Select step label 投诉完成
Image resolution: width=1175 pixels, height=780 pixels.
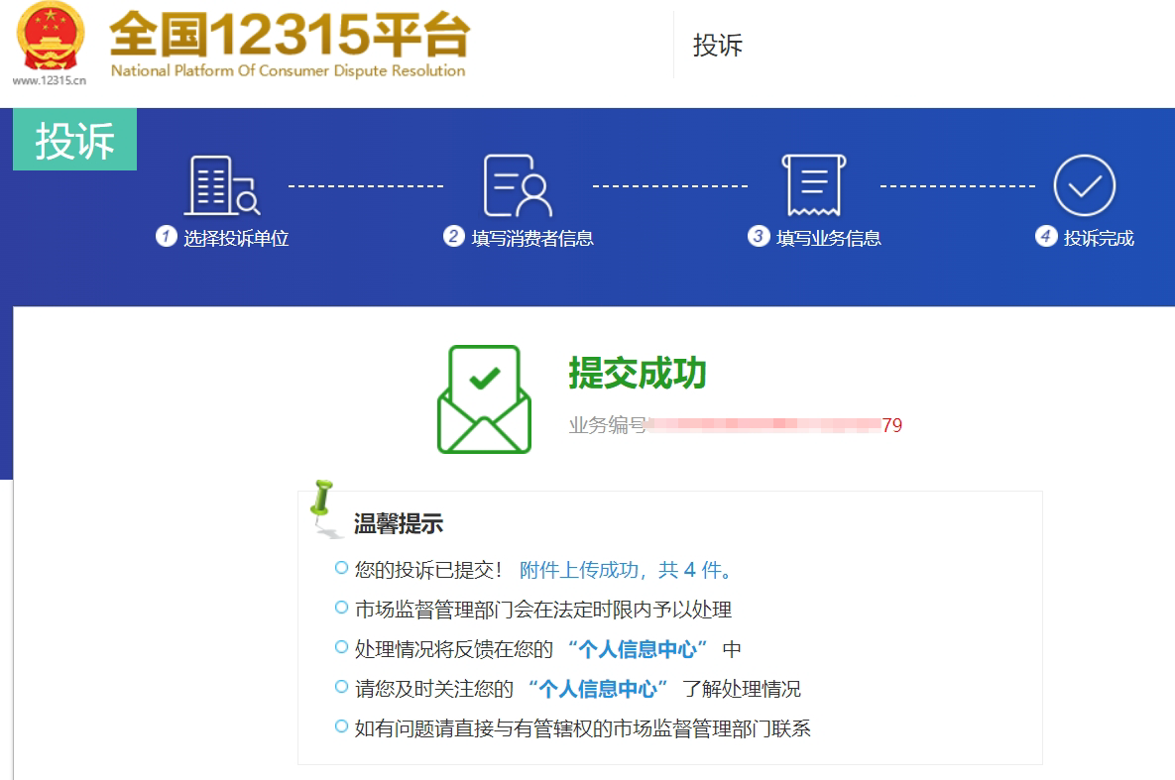[x=1098, y=238]
